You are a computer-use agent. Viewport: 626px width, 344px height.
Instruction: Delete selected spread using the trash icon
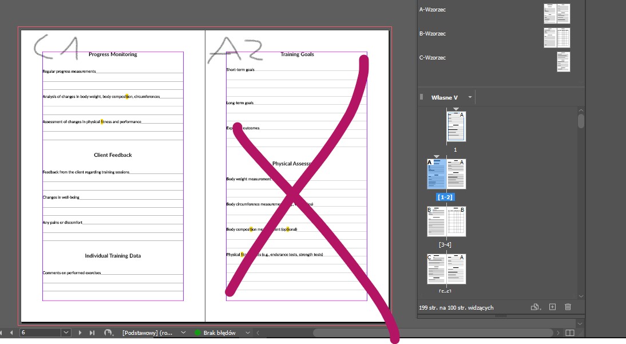point(568,307)
